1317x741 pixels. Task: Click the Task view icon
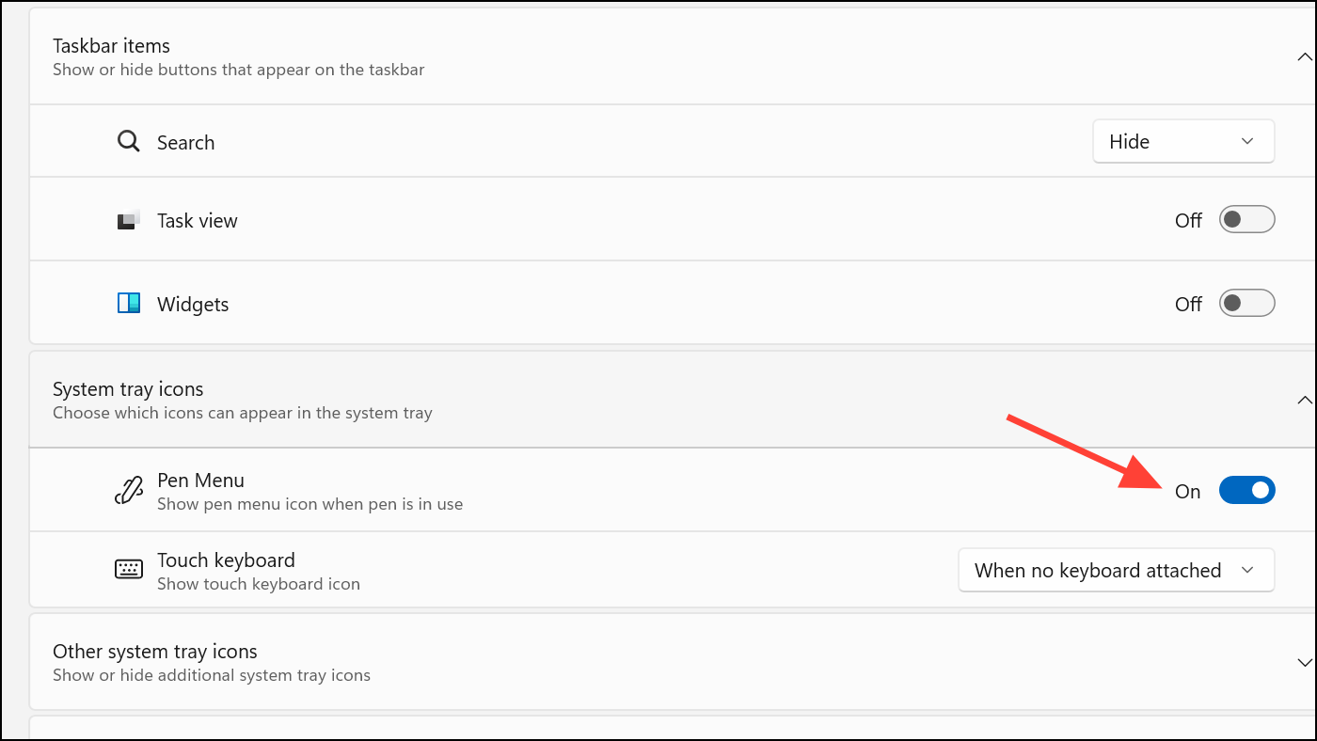coord(128,220)
